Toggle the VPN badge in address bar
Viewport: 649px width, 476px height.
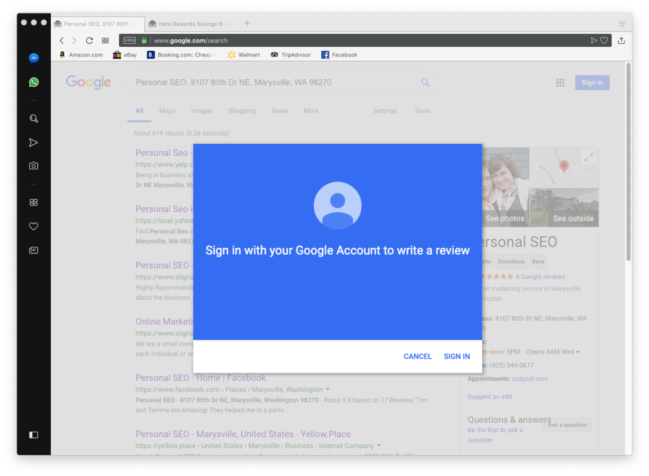pos(129,40)
